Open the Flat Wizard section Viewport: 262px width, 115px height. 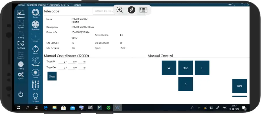click(21, 45)
